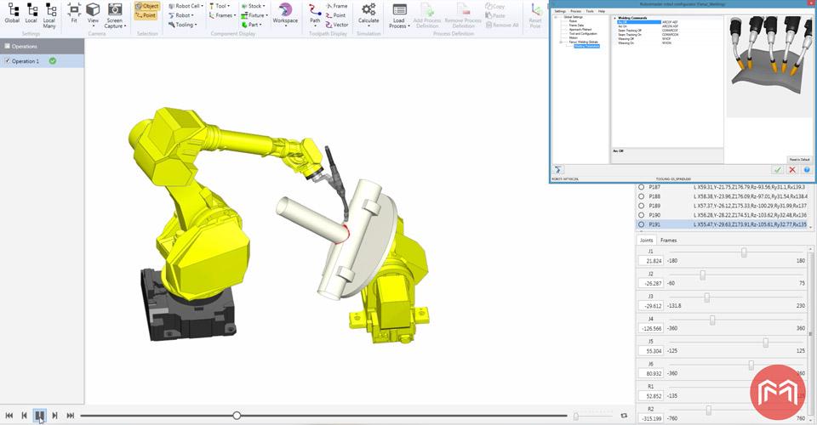The image size is (817, 425).
Task: Click Add Process Definition icon
Action: [x=426, y=15]
